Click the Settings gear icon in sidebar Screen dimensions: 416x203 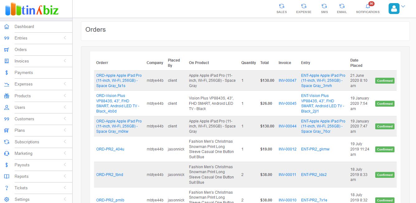[x=7, y=200]
